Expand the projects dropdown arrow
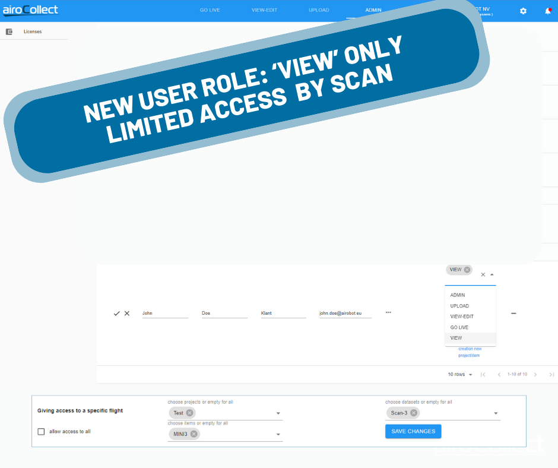The width and height of the screenshot is (558, 468). click(x=278, y=413)
